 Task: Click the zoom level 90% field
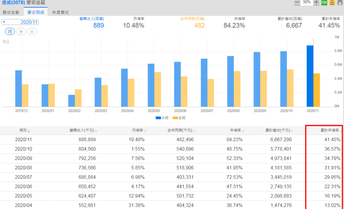[x=306, y=2]
